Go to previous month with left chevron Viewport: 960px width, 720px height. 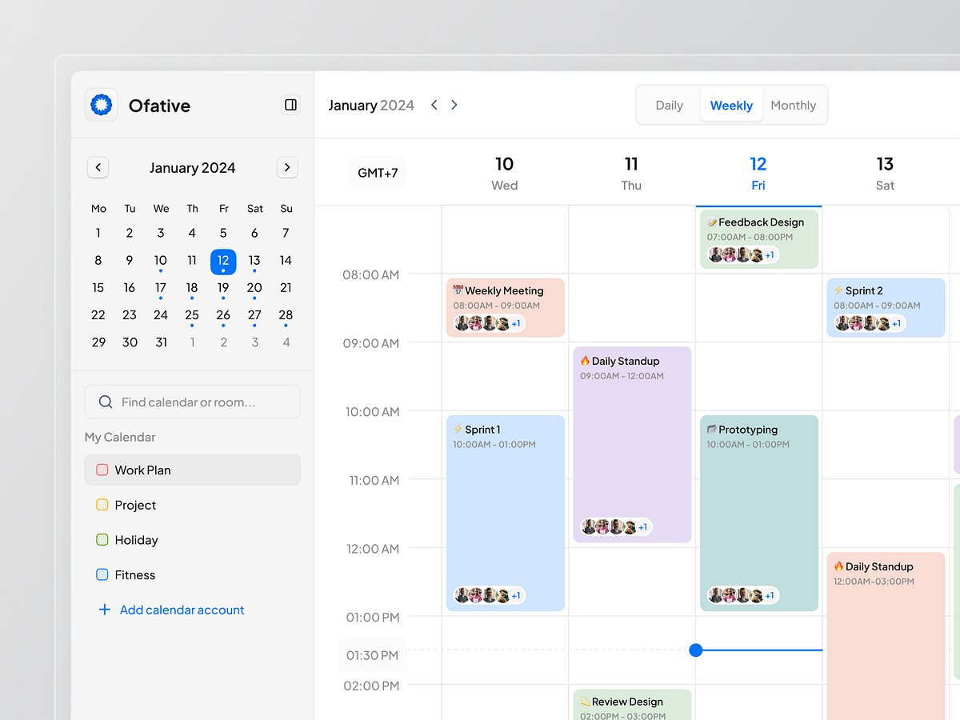(98, 167)
